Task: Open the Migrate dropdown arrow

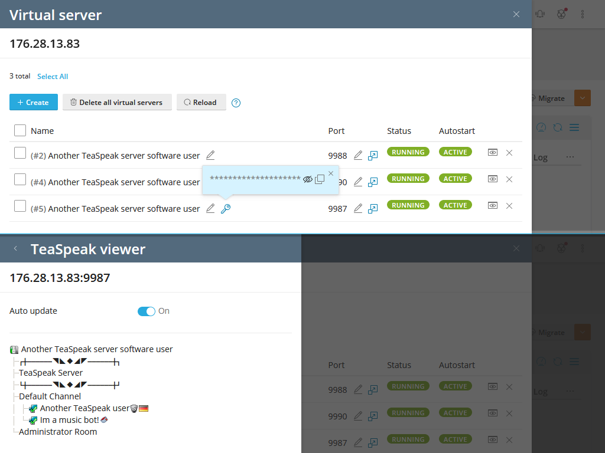Action: coord(582,98)
